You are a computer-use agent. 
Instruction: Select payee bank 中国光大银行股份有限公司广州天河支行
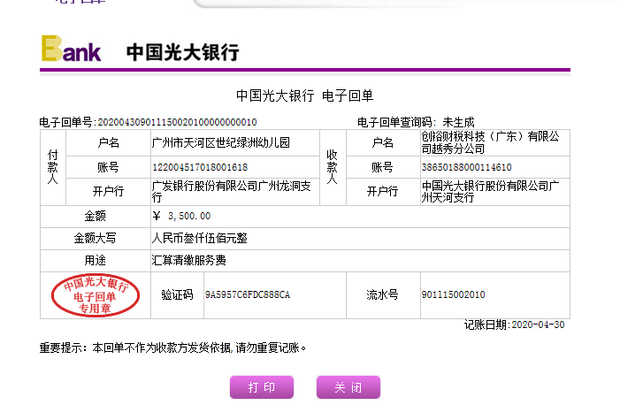pos(490,191)
